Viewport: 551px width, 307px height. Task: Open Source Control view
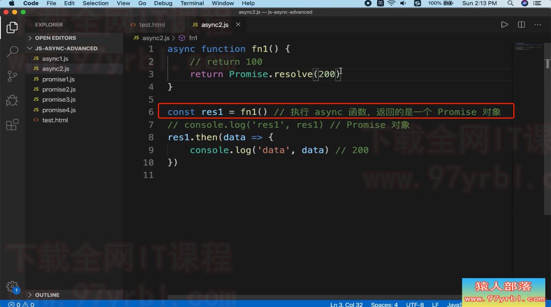pos(12,76)
